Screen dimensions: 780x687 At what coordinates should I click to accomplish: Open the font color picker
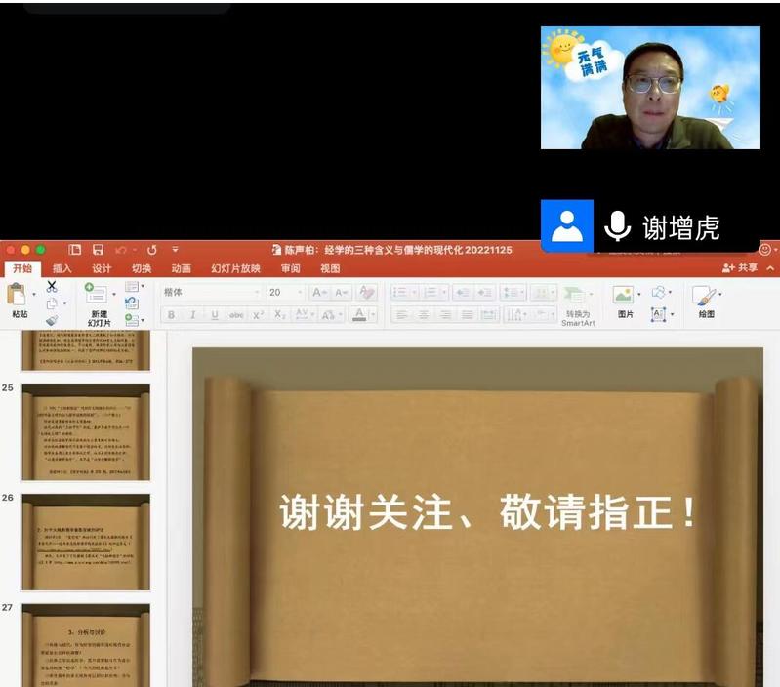coord(359,315)
